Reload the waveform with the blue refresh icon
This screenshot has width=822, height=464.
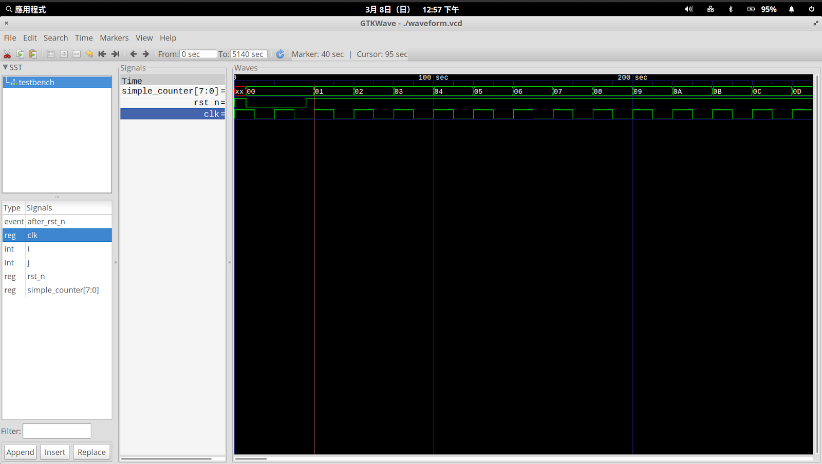[280, 54]
